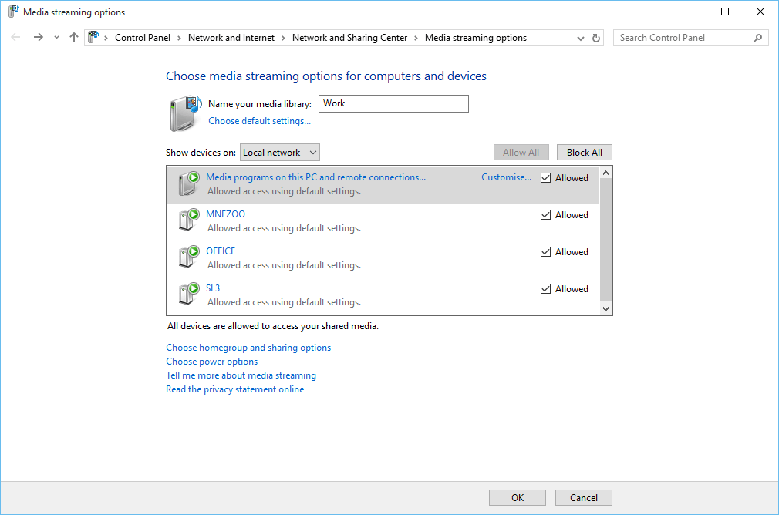779x515 pixels.
Task: Click the Cancel button
Action: [x=584, y=497]
